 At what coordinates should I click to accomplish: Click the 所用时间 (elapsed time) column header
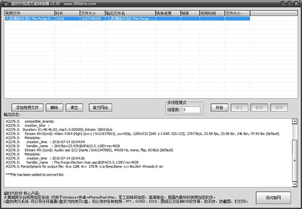(x=211, y=13)
